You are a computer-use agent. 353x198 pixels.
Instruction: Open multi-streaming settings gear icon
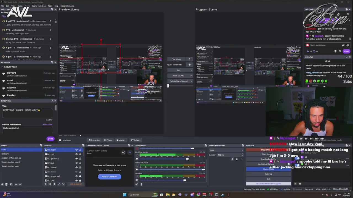click(300, 184)
